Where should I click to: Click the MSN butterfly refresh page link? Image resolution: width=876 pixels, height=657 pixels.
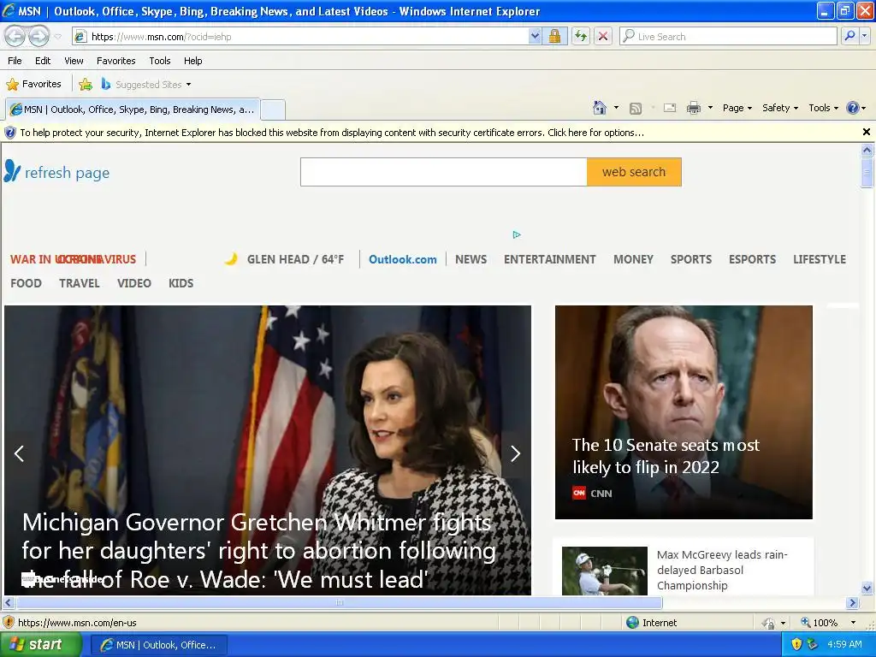coord(57,172)
